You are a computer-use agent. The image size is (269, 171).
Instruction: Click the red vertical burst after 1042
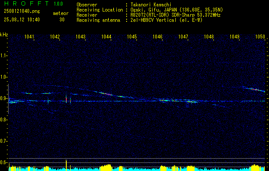66,100
